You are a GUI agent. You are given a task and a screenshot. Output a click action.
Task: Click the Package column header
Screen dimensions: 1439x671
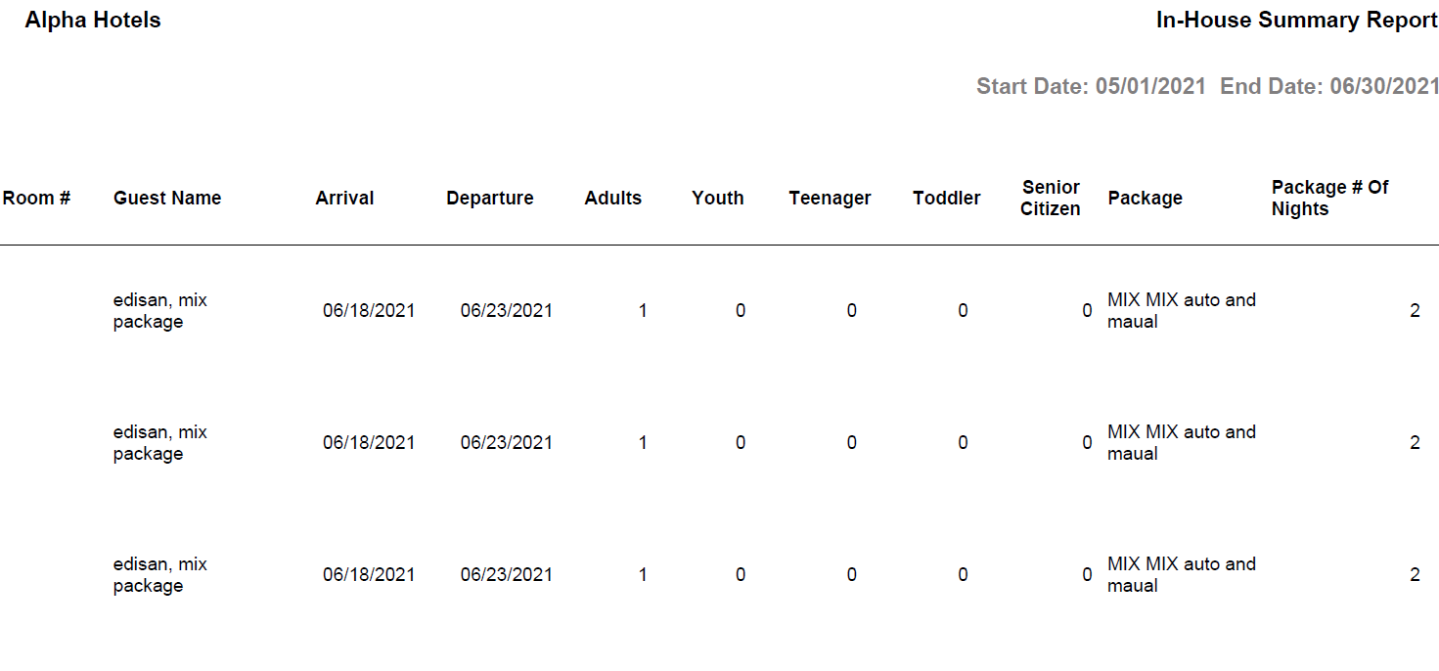coord(1146,199)
